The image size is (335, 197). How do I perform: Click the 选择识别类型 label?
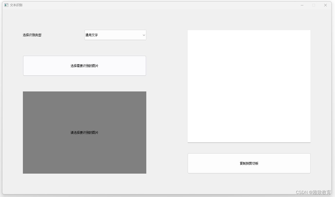coord(32,35)
